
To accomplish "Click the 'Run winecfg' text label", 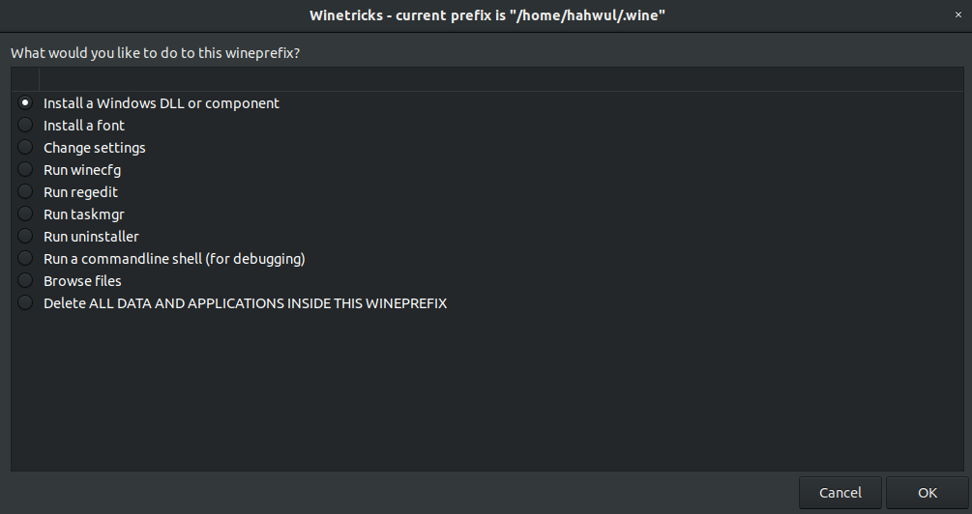I will (82, 170).
